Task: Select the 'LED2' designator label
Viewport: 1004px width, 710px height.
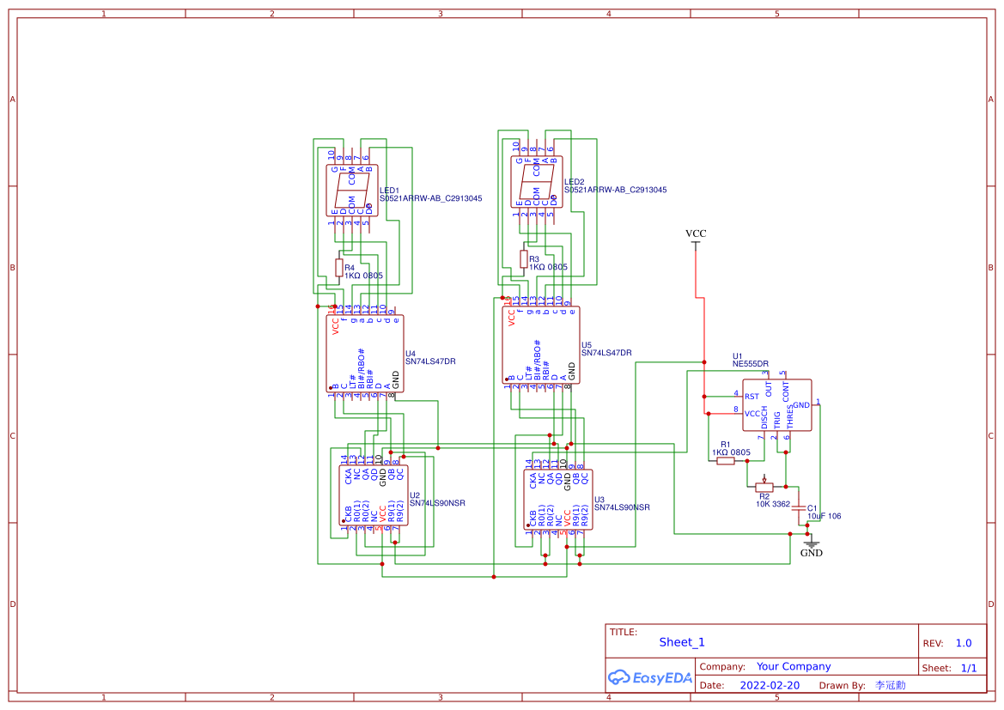Action: 575,182
